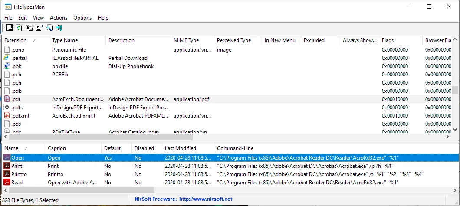The width and height of the screenshot is (460, 206).
Task: Click the Open action Acrobat icon
Action: 7,158
